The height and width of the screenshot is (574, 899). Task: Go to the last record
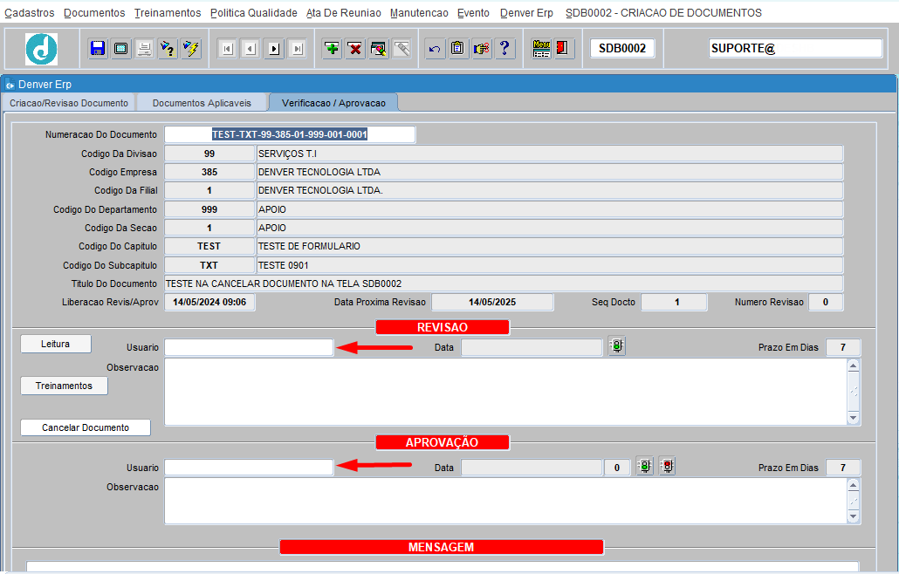coord(297,49)
